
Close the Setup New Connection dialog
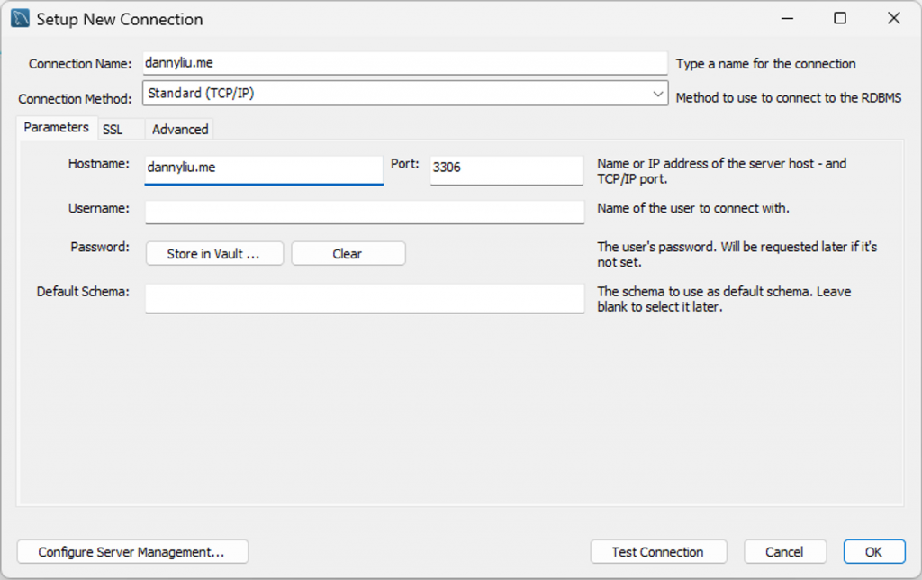tap(893, 19)
